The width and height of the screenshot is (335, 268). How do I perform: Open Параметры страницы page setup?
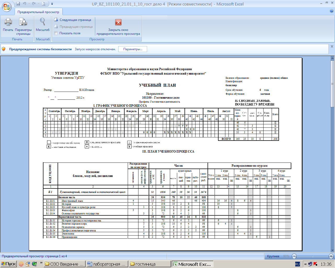(23, 26)
